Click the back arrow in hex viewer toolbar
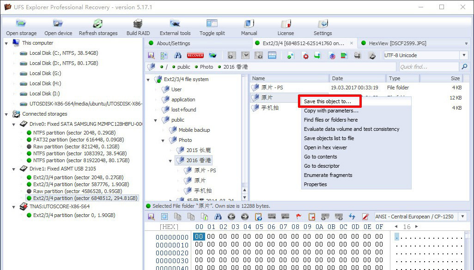 (231, 217)
